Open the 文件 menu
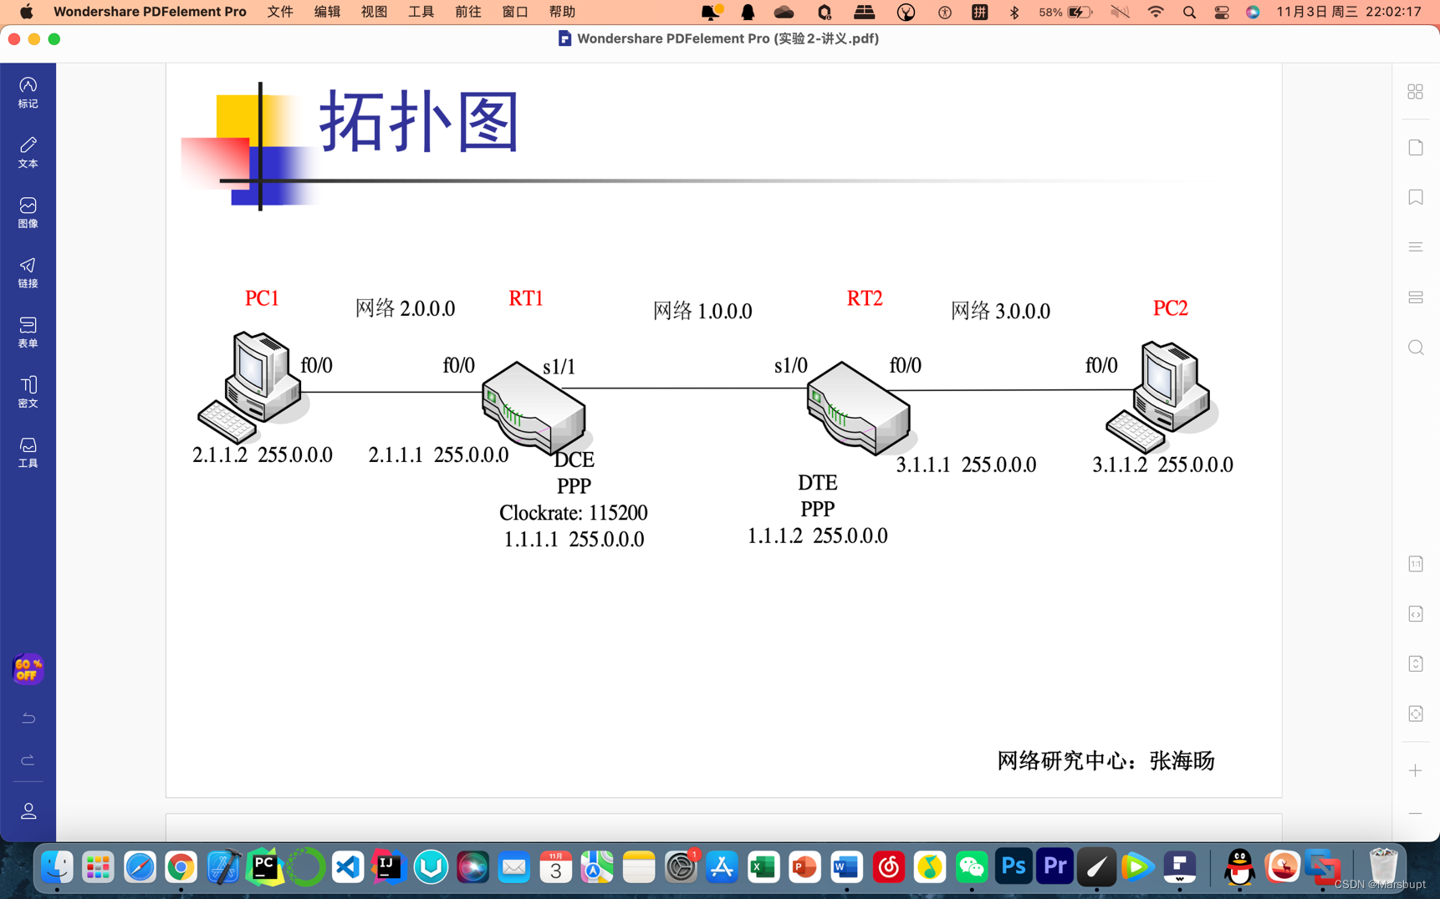Image resolution: width=1440 pixels, height=899 pixels. pos(280,12)
